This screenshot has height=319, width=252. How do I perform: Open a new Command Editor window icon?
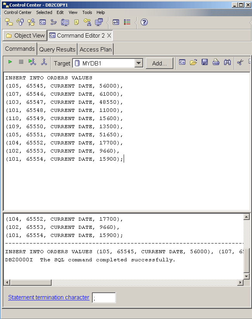[x=182, y=62]
